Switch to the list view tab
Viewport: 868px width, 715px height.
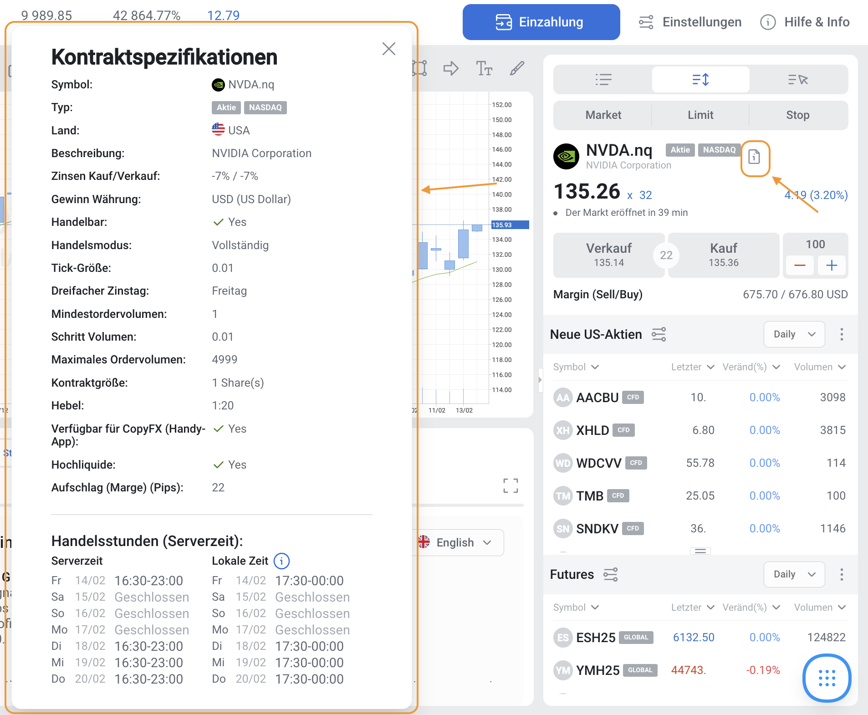point(603,80)
